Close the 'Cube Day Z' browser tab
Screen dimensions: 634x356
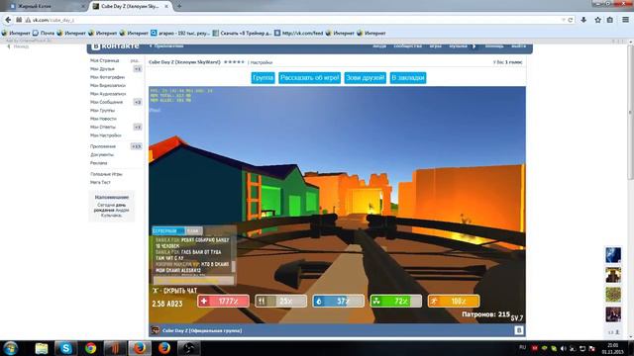pos(166,7)
